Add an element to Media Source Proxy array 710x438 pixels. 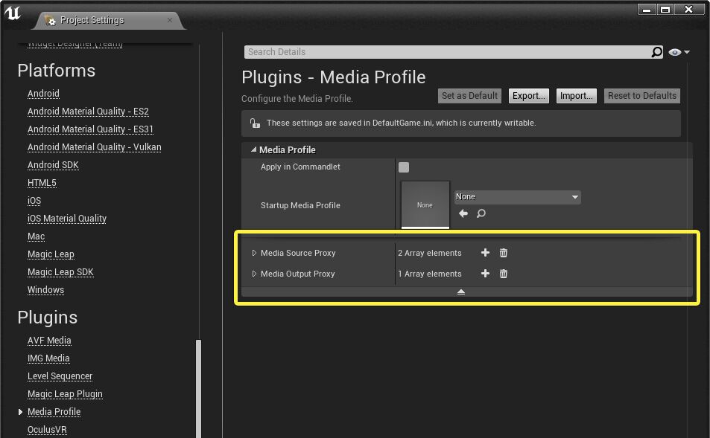(485, 253)
